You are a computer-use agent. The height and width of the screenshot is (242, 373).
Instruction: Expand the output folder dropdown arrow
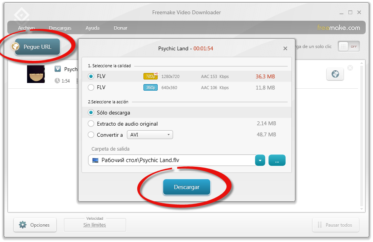pos(260,160)
